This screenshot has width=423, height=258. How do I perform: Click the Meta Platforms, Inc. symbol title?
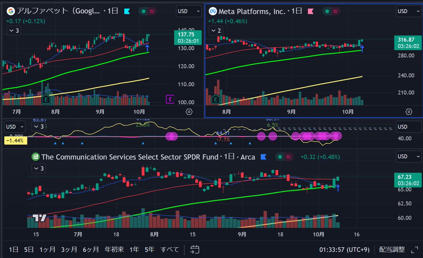(x=252, y=11)
